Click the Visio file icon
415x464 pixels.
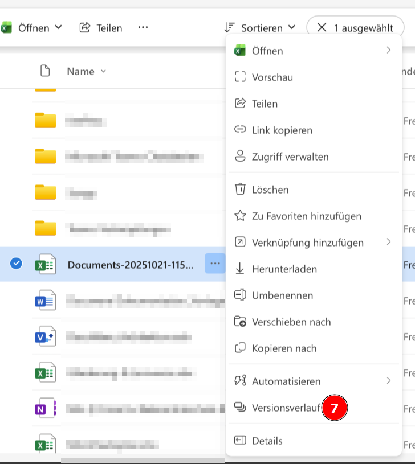(46, 337)
